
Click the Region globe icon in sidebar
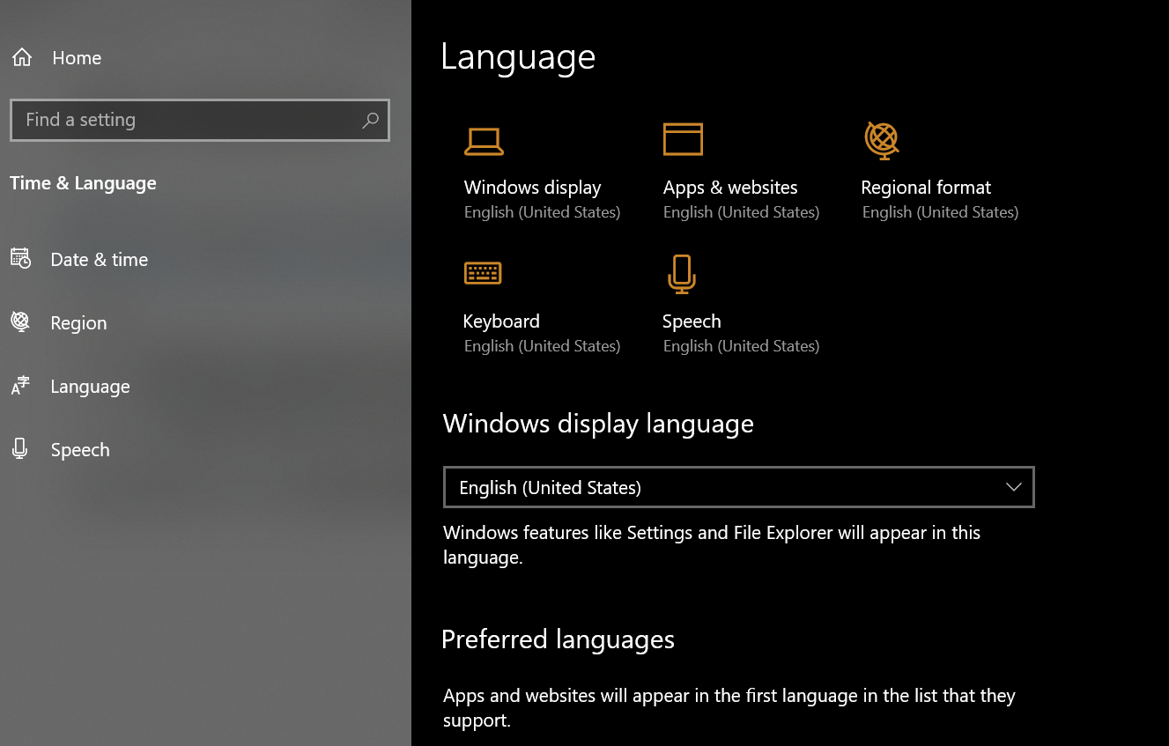tap(20, 322)
